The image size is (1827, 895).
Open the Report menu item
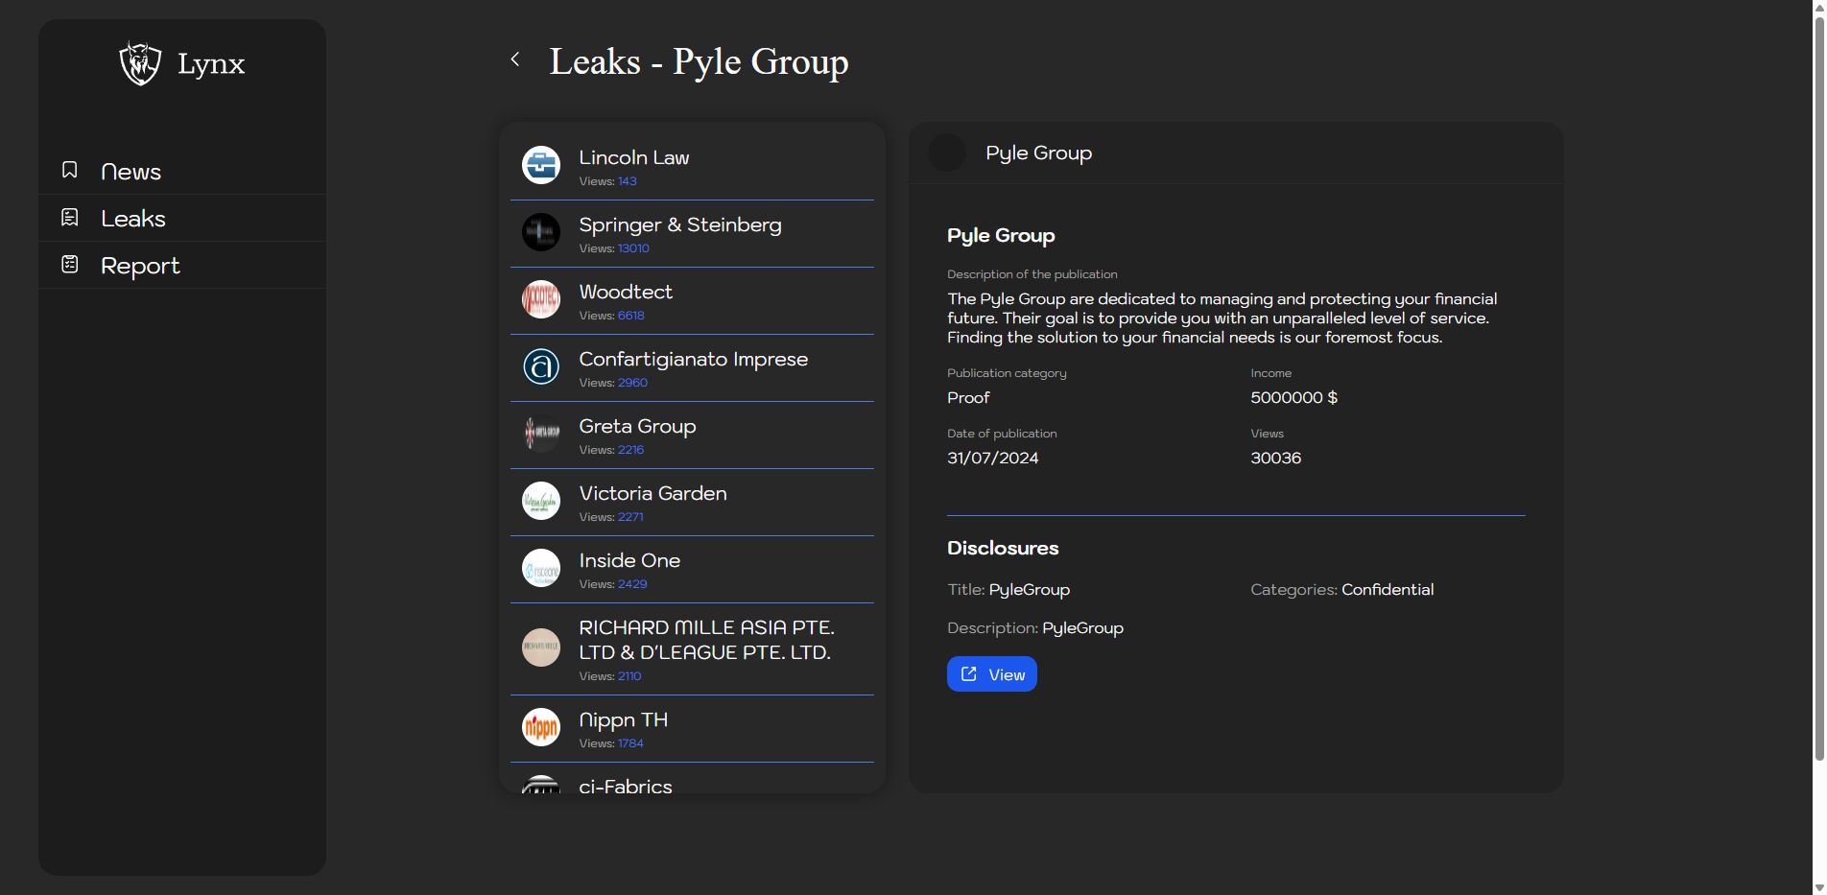click(x=140, y=266)
